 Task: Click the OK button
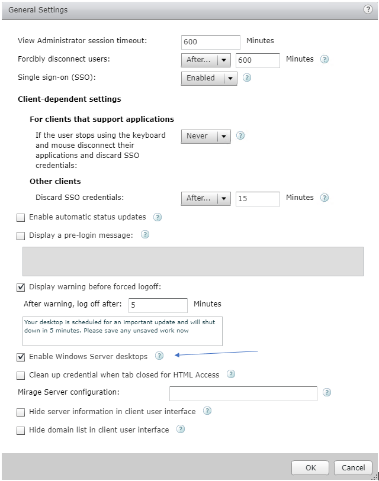pos(310,467)
